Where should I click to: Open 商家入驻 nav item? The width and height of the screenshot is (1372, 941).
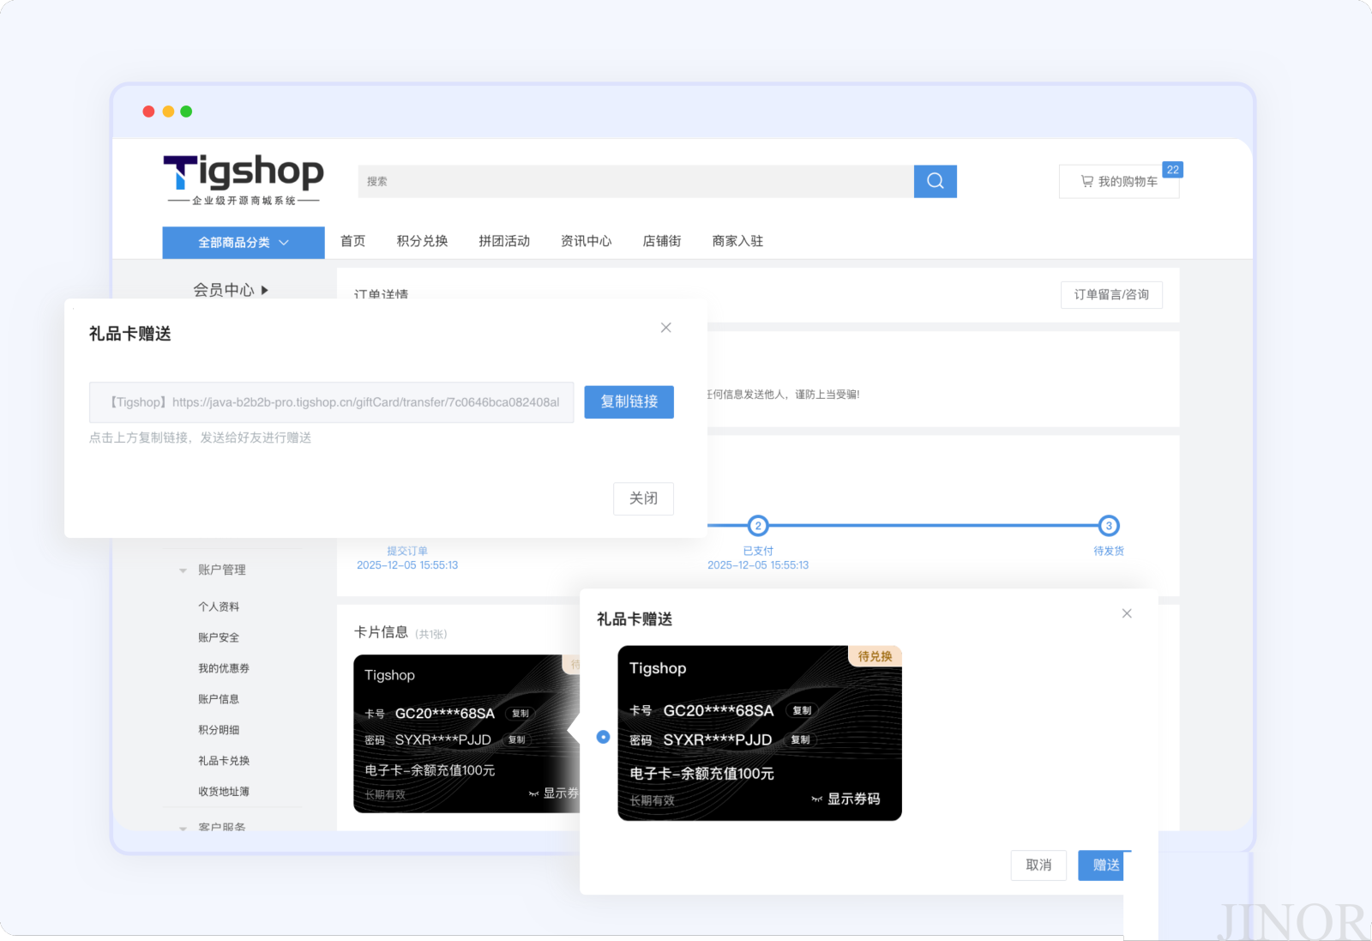tap(737, 241)
